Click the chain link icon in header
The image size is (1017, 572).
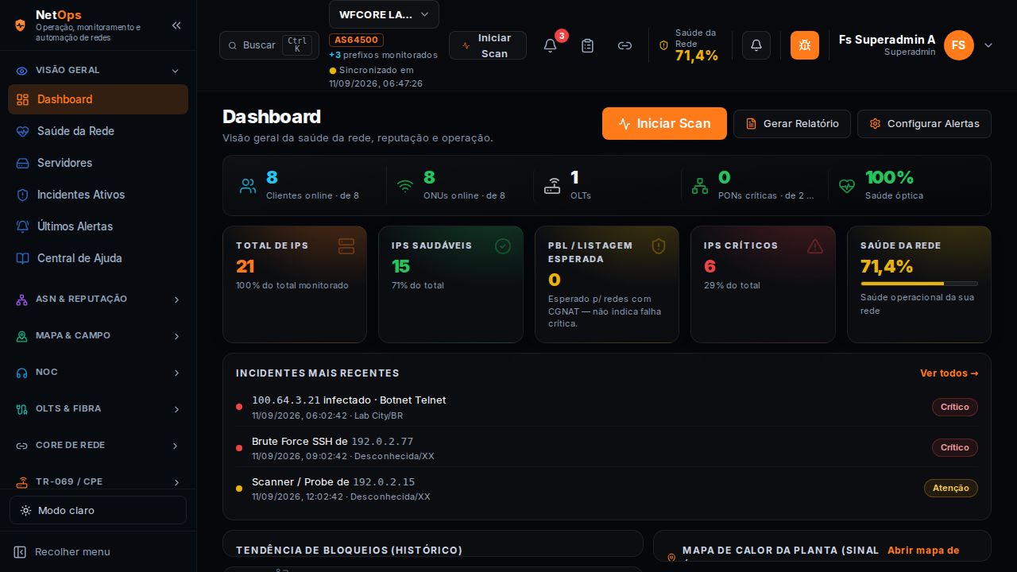coord(625,45)
